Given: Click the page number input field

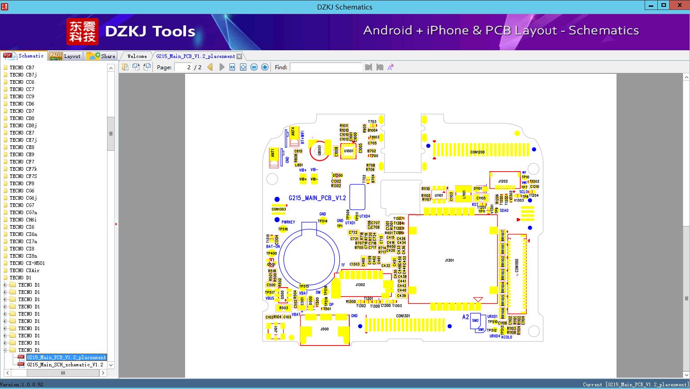Looking at the screenshot, I should [182, 67].
